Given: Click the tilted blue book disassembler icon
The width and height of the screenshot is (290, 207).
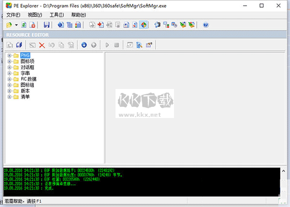Looking at the screenshot, I should tap(158, 25).
